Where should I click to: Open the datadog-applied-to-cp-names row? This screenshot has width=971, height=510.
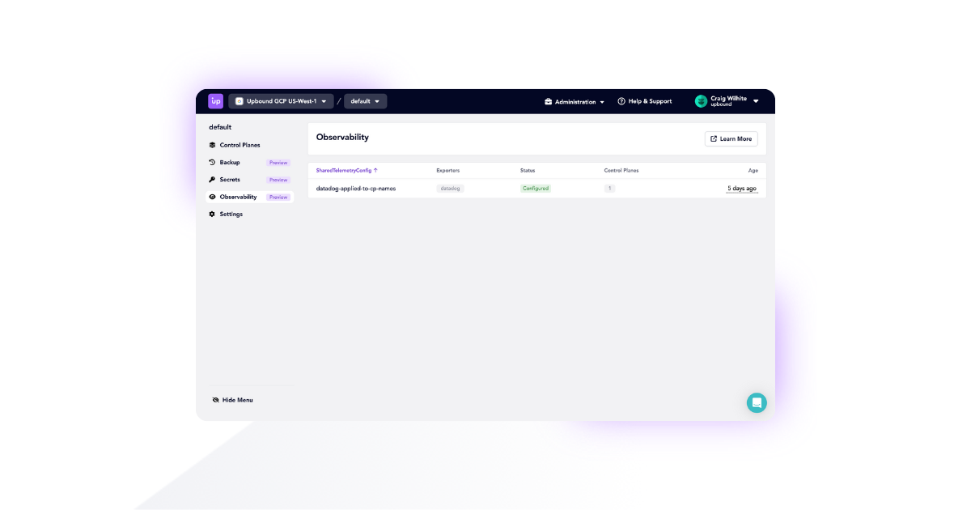[x=537, y=189]
